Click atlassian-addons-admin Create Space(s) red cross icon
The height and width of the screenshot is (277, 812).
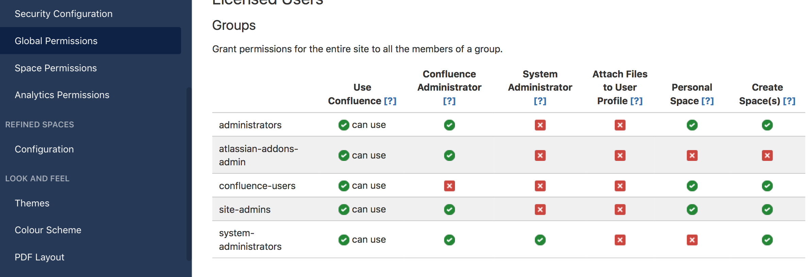767,155
